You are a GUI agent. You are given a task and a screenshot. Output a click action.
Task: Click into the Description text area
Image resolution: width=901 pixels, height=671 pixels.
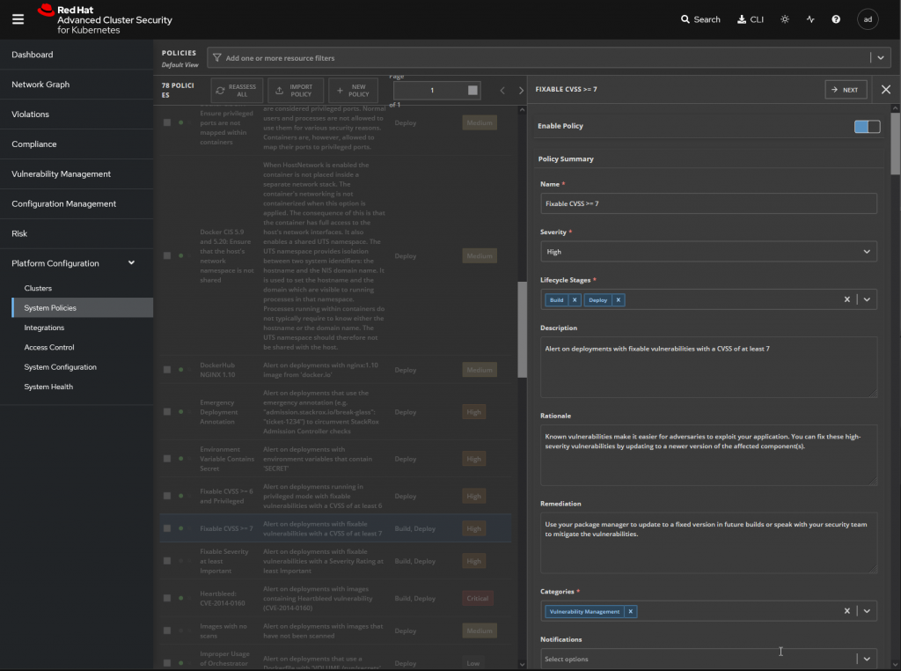708,367
